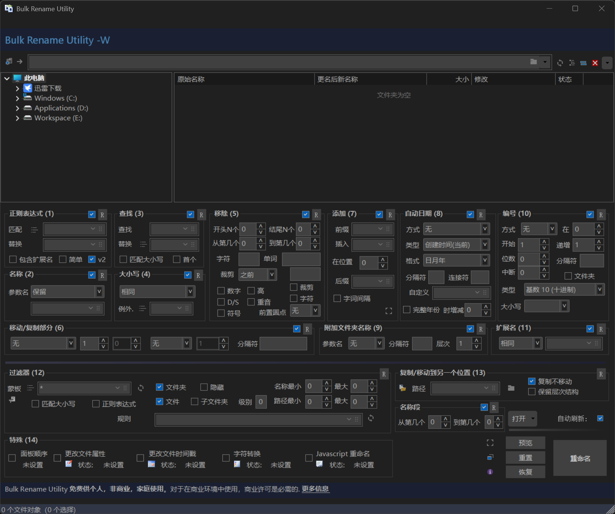615x514 pixels.
Task: Click the list icon beside 例外 field
Action: (x=143, y=308)
